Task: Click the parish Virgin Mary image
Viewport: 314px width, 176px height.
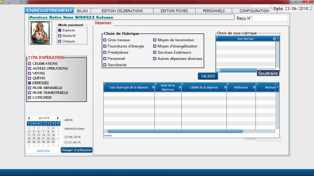Action: pos(40,33)
